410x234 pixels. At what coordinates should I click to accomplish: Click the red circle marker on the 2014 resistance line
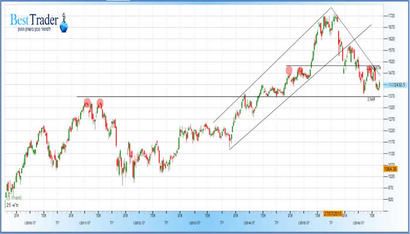[x=289, y=70]
